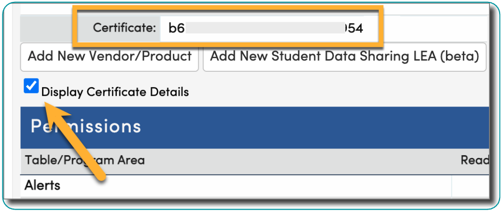Click the Table/Program Area column header
The image size is (502, 211).
pos(84,160)
